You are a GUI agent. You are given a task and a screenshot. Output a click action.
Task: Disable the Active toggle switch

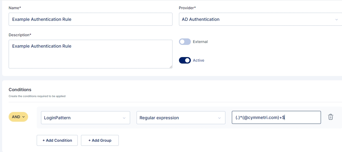185,60
